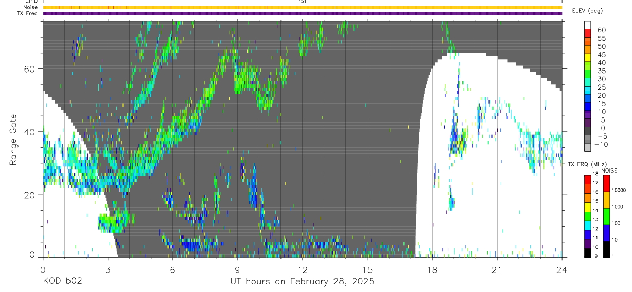
Task: Click the '35' value on ELEV scale
Action: pyautogui.click(x=601, y=71)
